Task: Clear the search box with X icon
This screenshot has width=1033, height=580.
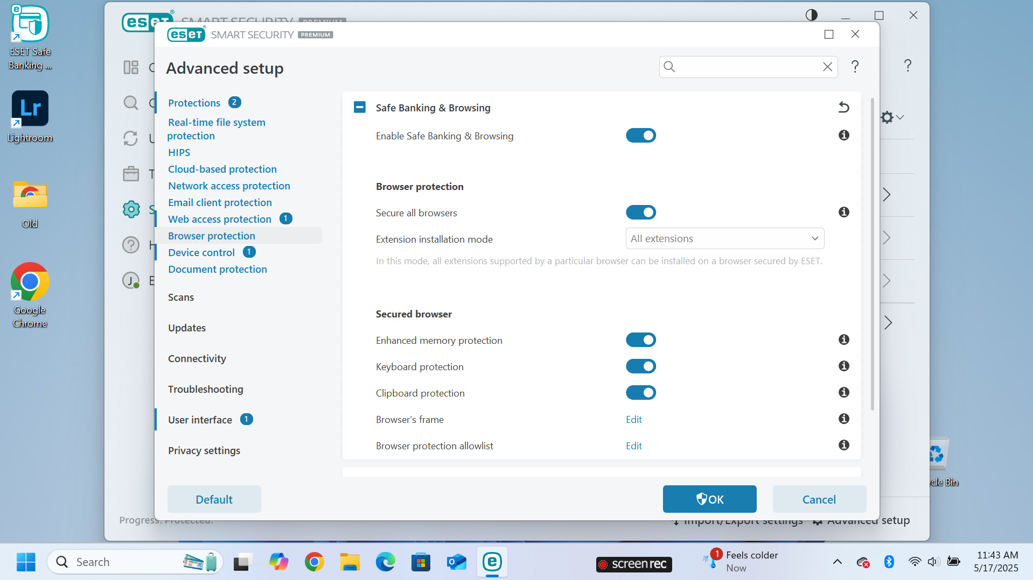Action: pyautogui.click(x=827, y=67)
